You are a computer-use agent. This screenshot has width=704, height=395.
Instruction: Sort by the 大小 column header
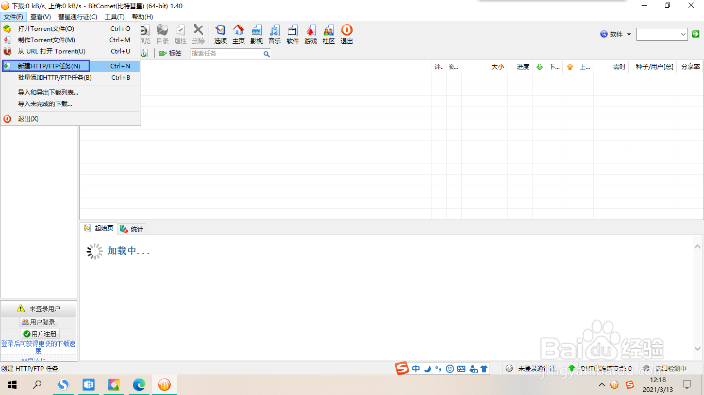click(x=484, y=67)
